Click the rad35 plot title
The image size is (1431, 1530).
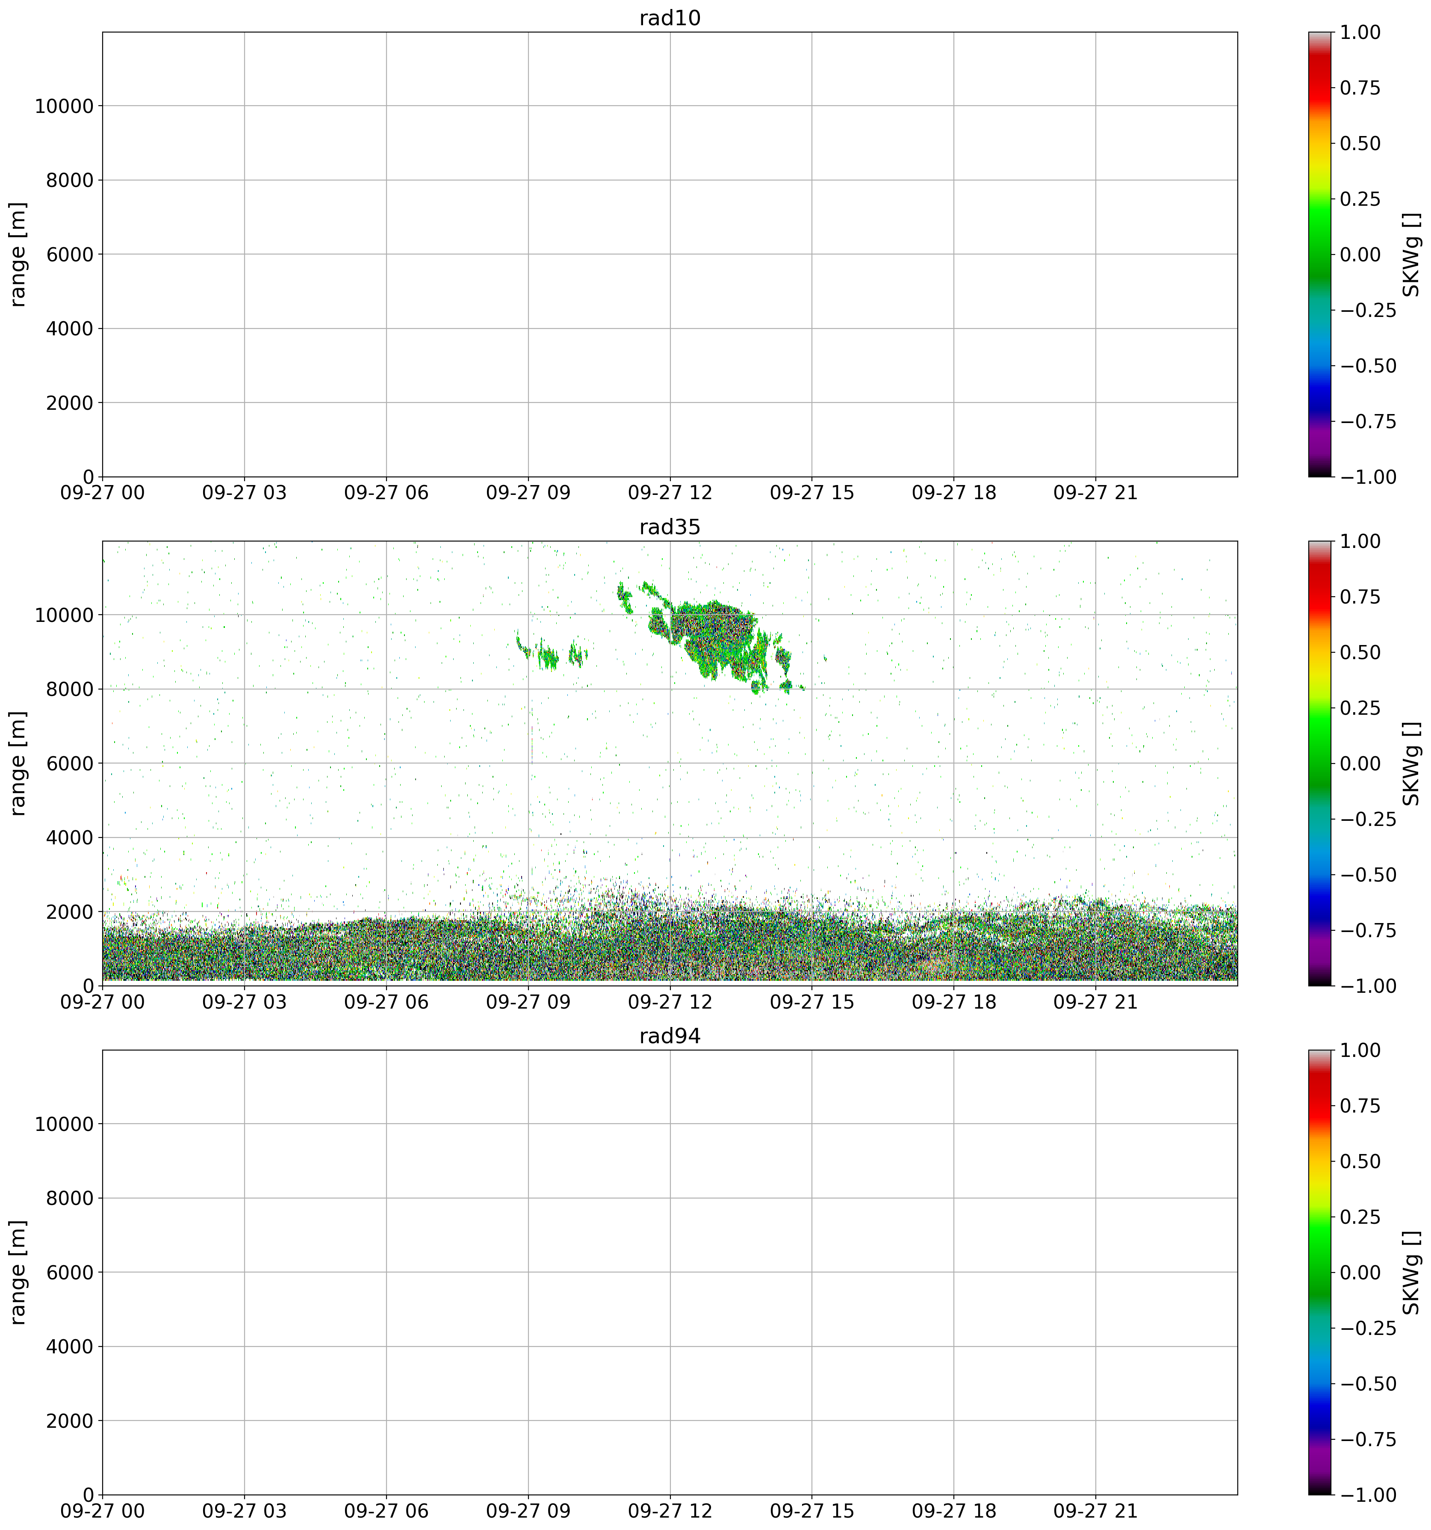tap(670, 527)
